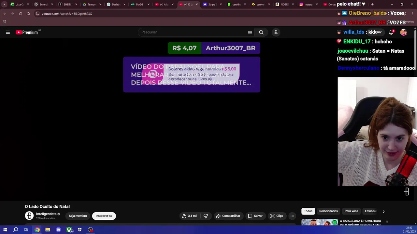Start voice search with the microphone
417x234 pixels.
[x=276, y=32]
